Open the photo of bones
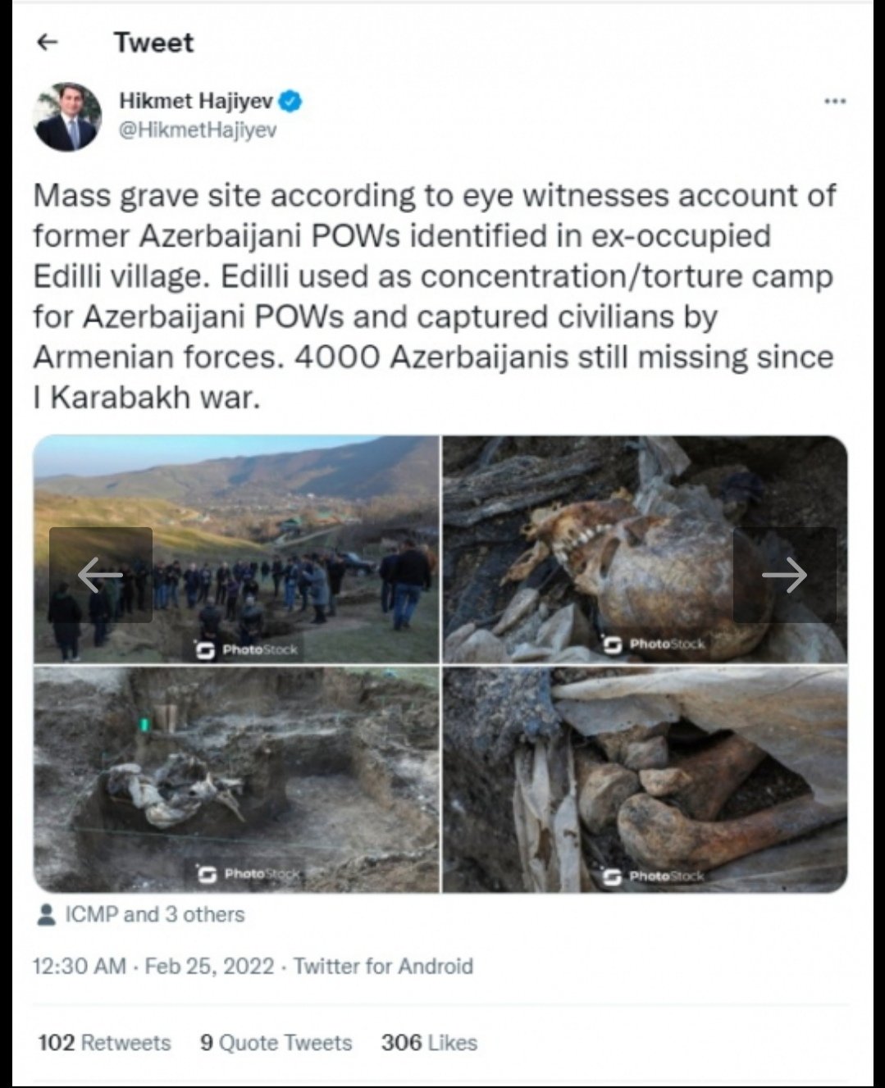The height and width of the screenshot is (1088, 885). coord(645,779)
